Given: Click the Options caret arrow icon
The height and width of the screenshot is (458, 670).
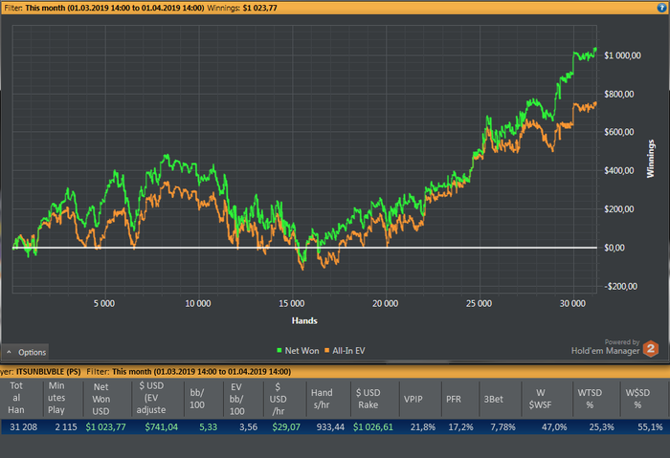Looking at the screenshot, I should pyautogui.click(x=9, y=352).
